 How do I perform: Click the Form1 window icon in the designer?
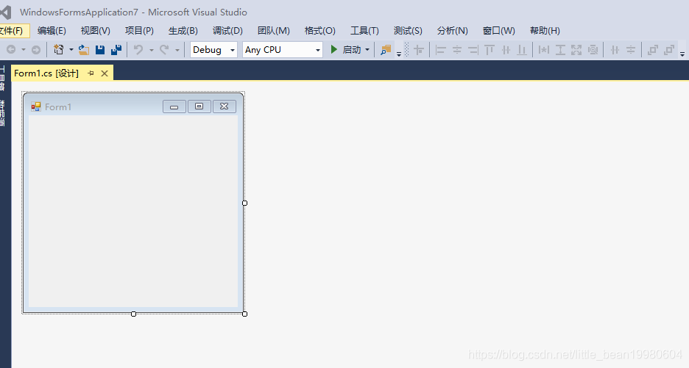point(35,107)
